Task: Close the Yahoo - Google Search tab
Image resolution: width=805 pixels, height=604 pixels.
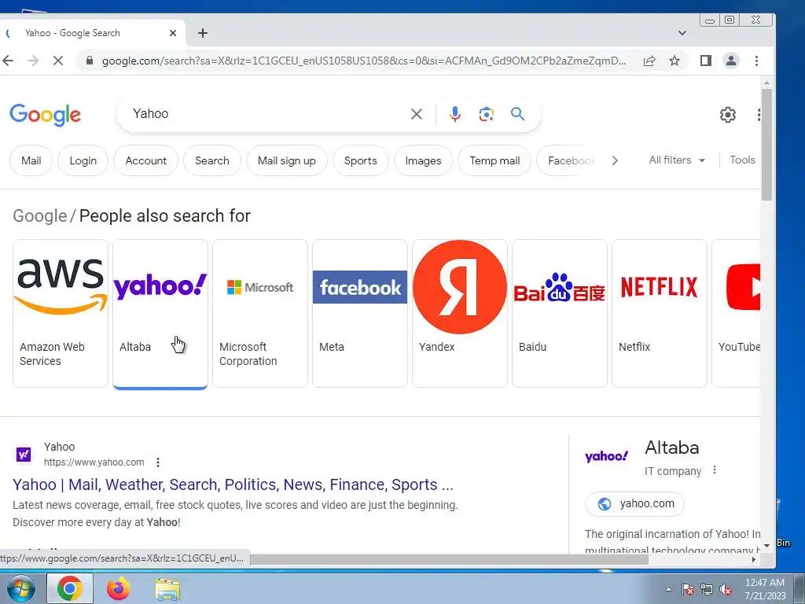Action: point(173,33)
